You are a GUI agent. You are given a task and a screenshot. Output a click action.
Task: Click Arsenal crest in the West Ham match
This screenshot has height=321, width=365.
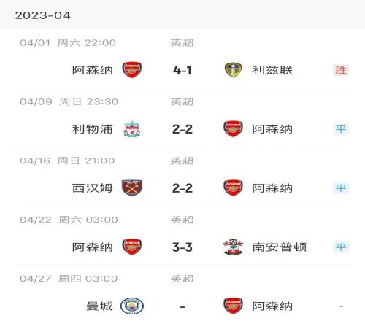pyautogui.click(x=233, y=187)
